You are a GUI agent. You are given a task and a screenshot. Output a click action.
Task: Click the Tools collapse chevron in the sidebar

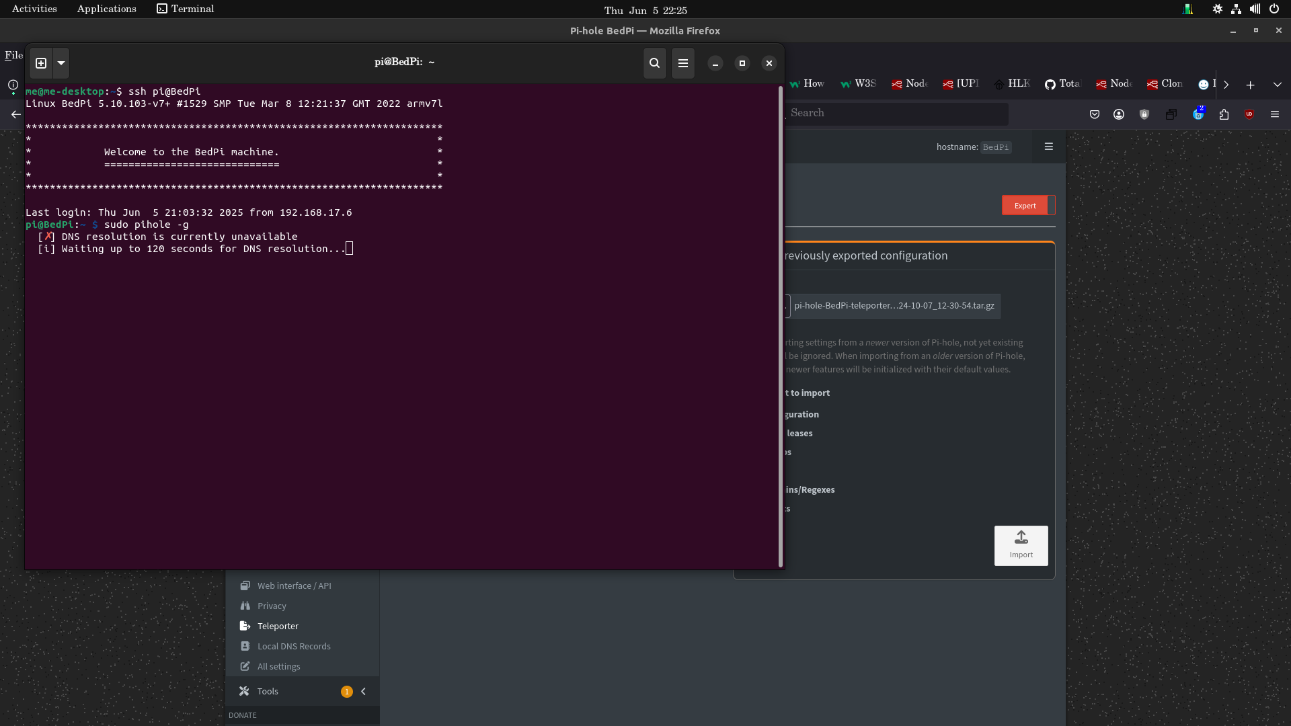coord(364,692)
